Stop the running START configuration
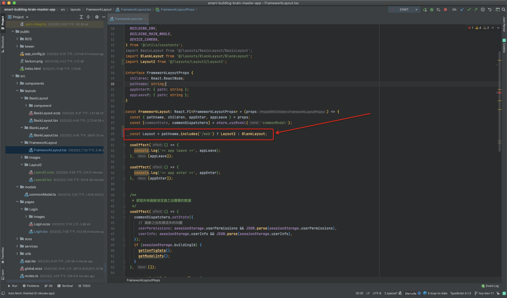Screen dimensions: 507x298 (x=445, y=10)
